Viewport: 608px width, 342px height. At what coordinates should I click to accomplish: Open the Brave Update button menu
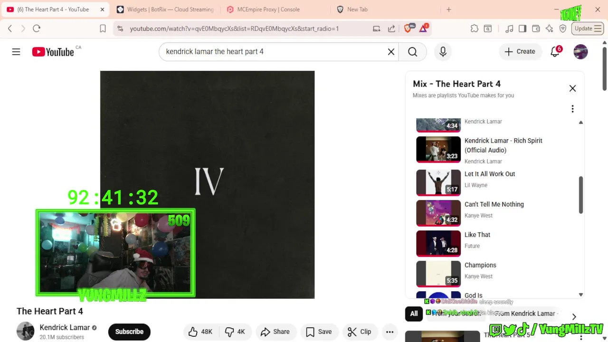click(x=588, y=28)
